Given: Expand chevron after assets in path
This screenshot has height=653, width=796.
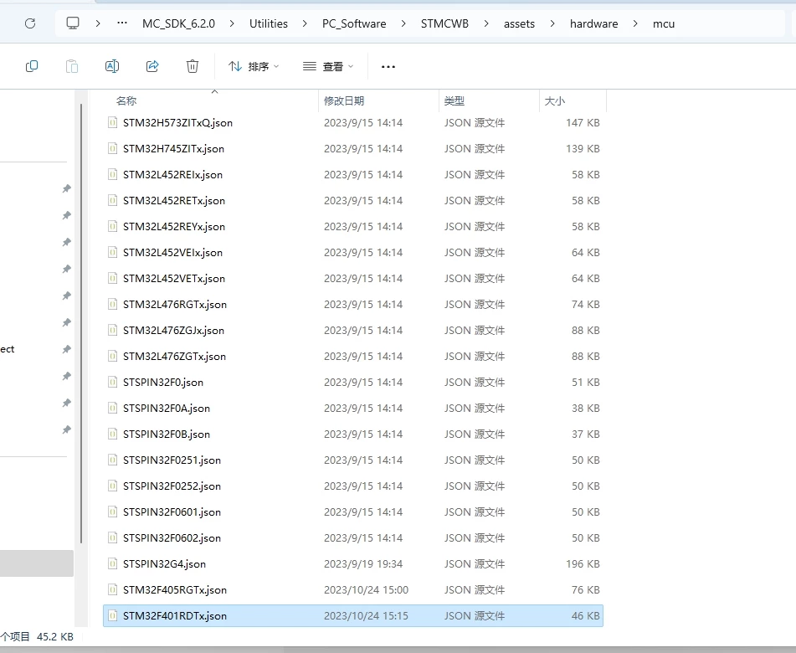Looking at the screenshot, I should (552, 24).
